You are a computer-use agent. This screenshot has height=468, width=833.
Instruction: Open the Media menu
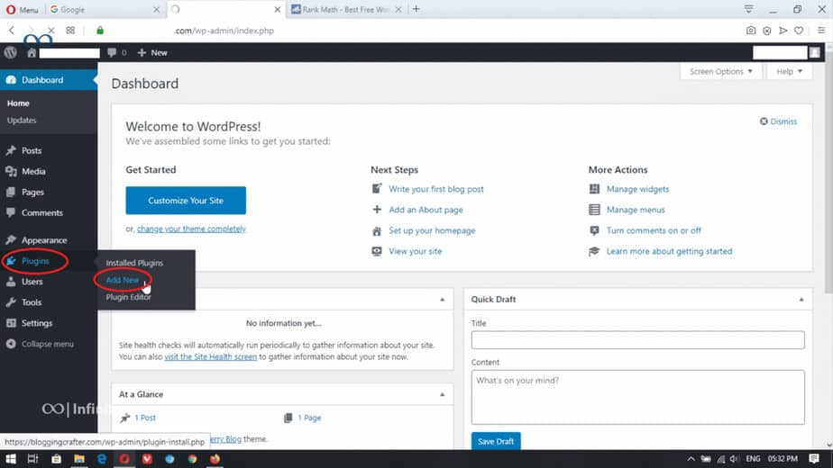pyautogui.click(x=33, y=171)
